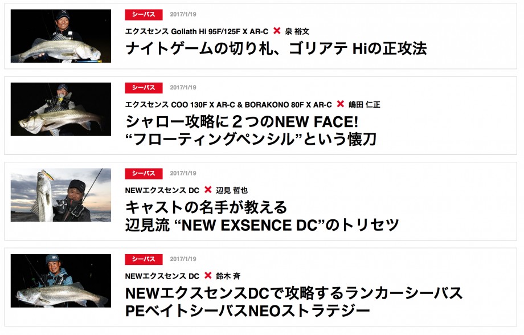Click the red X beside 嶋田 仁正

pos(340,104)
